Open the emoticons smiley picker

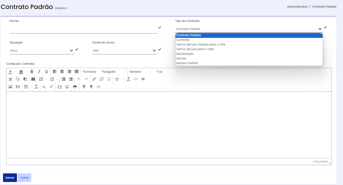click(x=67, y=87)
